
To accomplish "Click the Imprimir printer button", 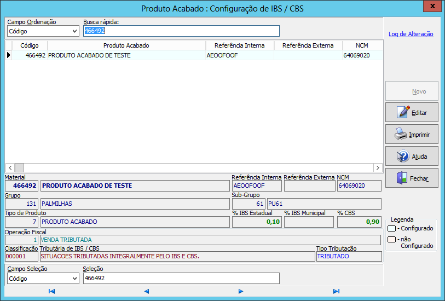I will (x=412, y=134).
